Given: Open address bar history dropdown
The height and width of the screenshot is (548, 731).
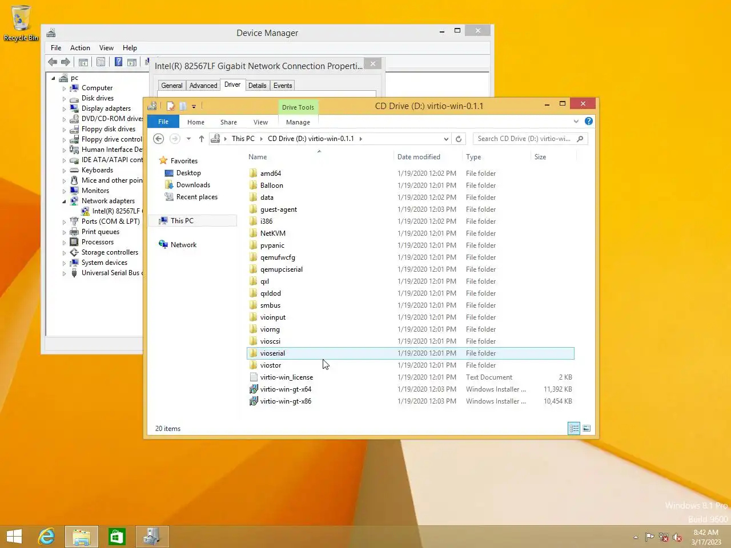Looking at the screenshot, I should point(446,139).
